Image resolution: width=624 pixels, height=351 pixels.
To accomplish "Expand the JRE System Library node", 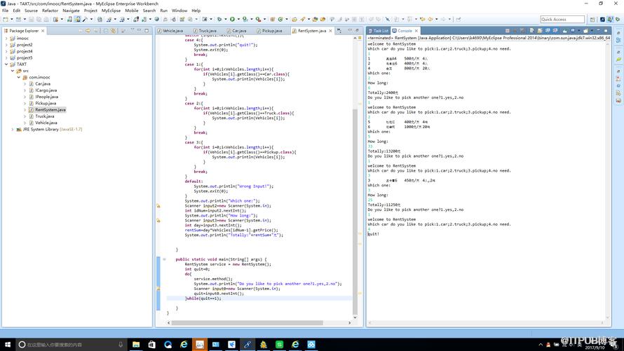I will coord(13,129).
